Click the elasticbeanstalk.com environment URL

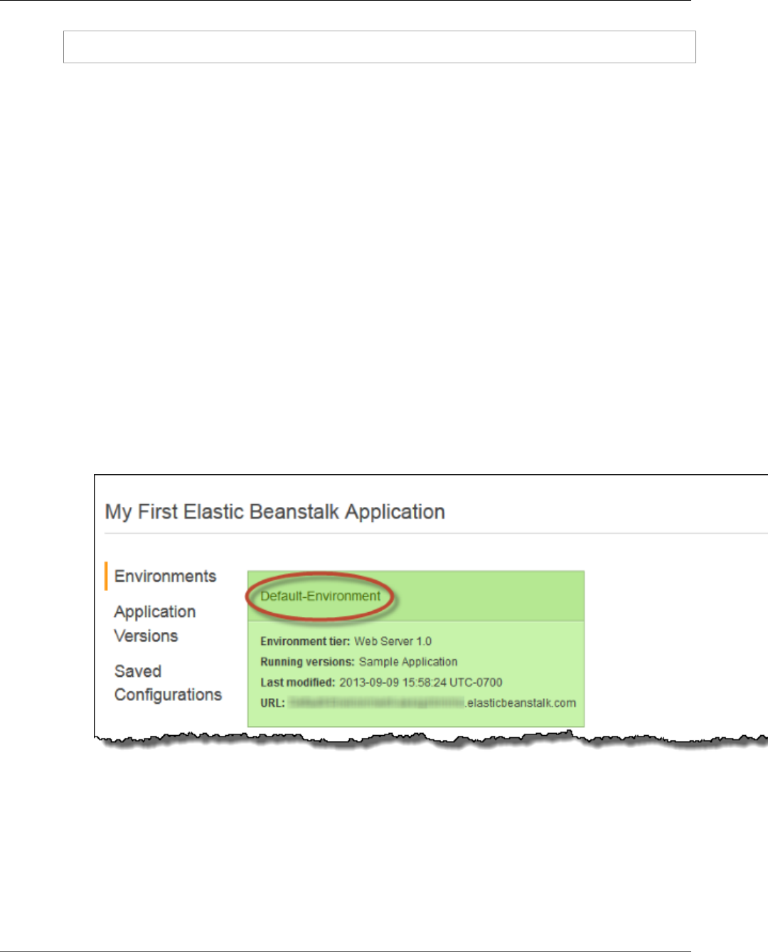point(432,702)
